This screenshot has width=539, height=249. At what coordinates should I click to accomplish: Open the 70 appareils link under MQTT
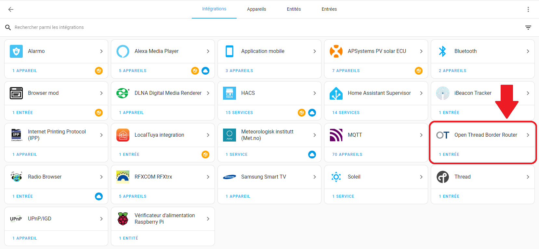pyautogui.click(x=347, y=155)
